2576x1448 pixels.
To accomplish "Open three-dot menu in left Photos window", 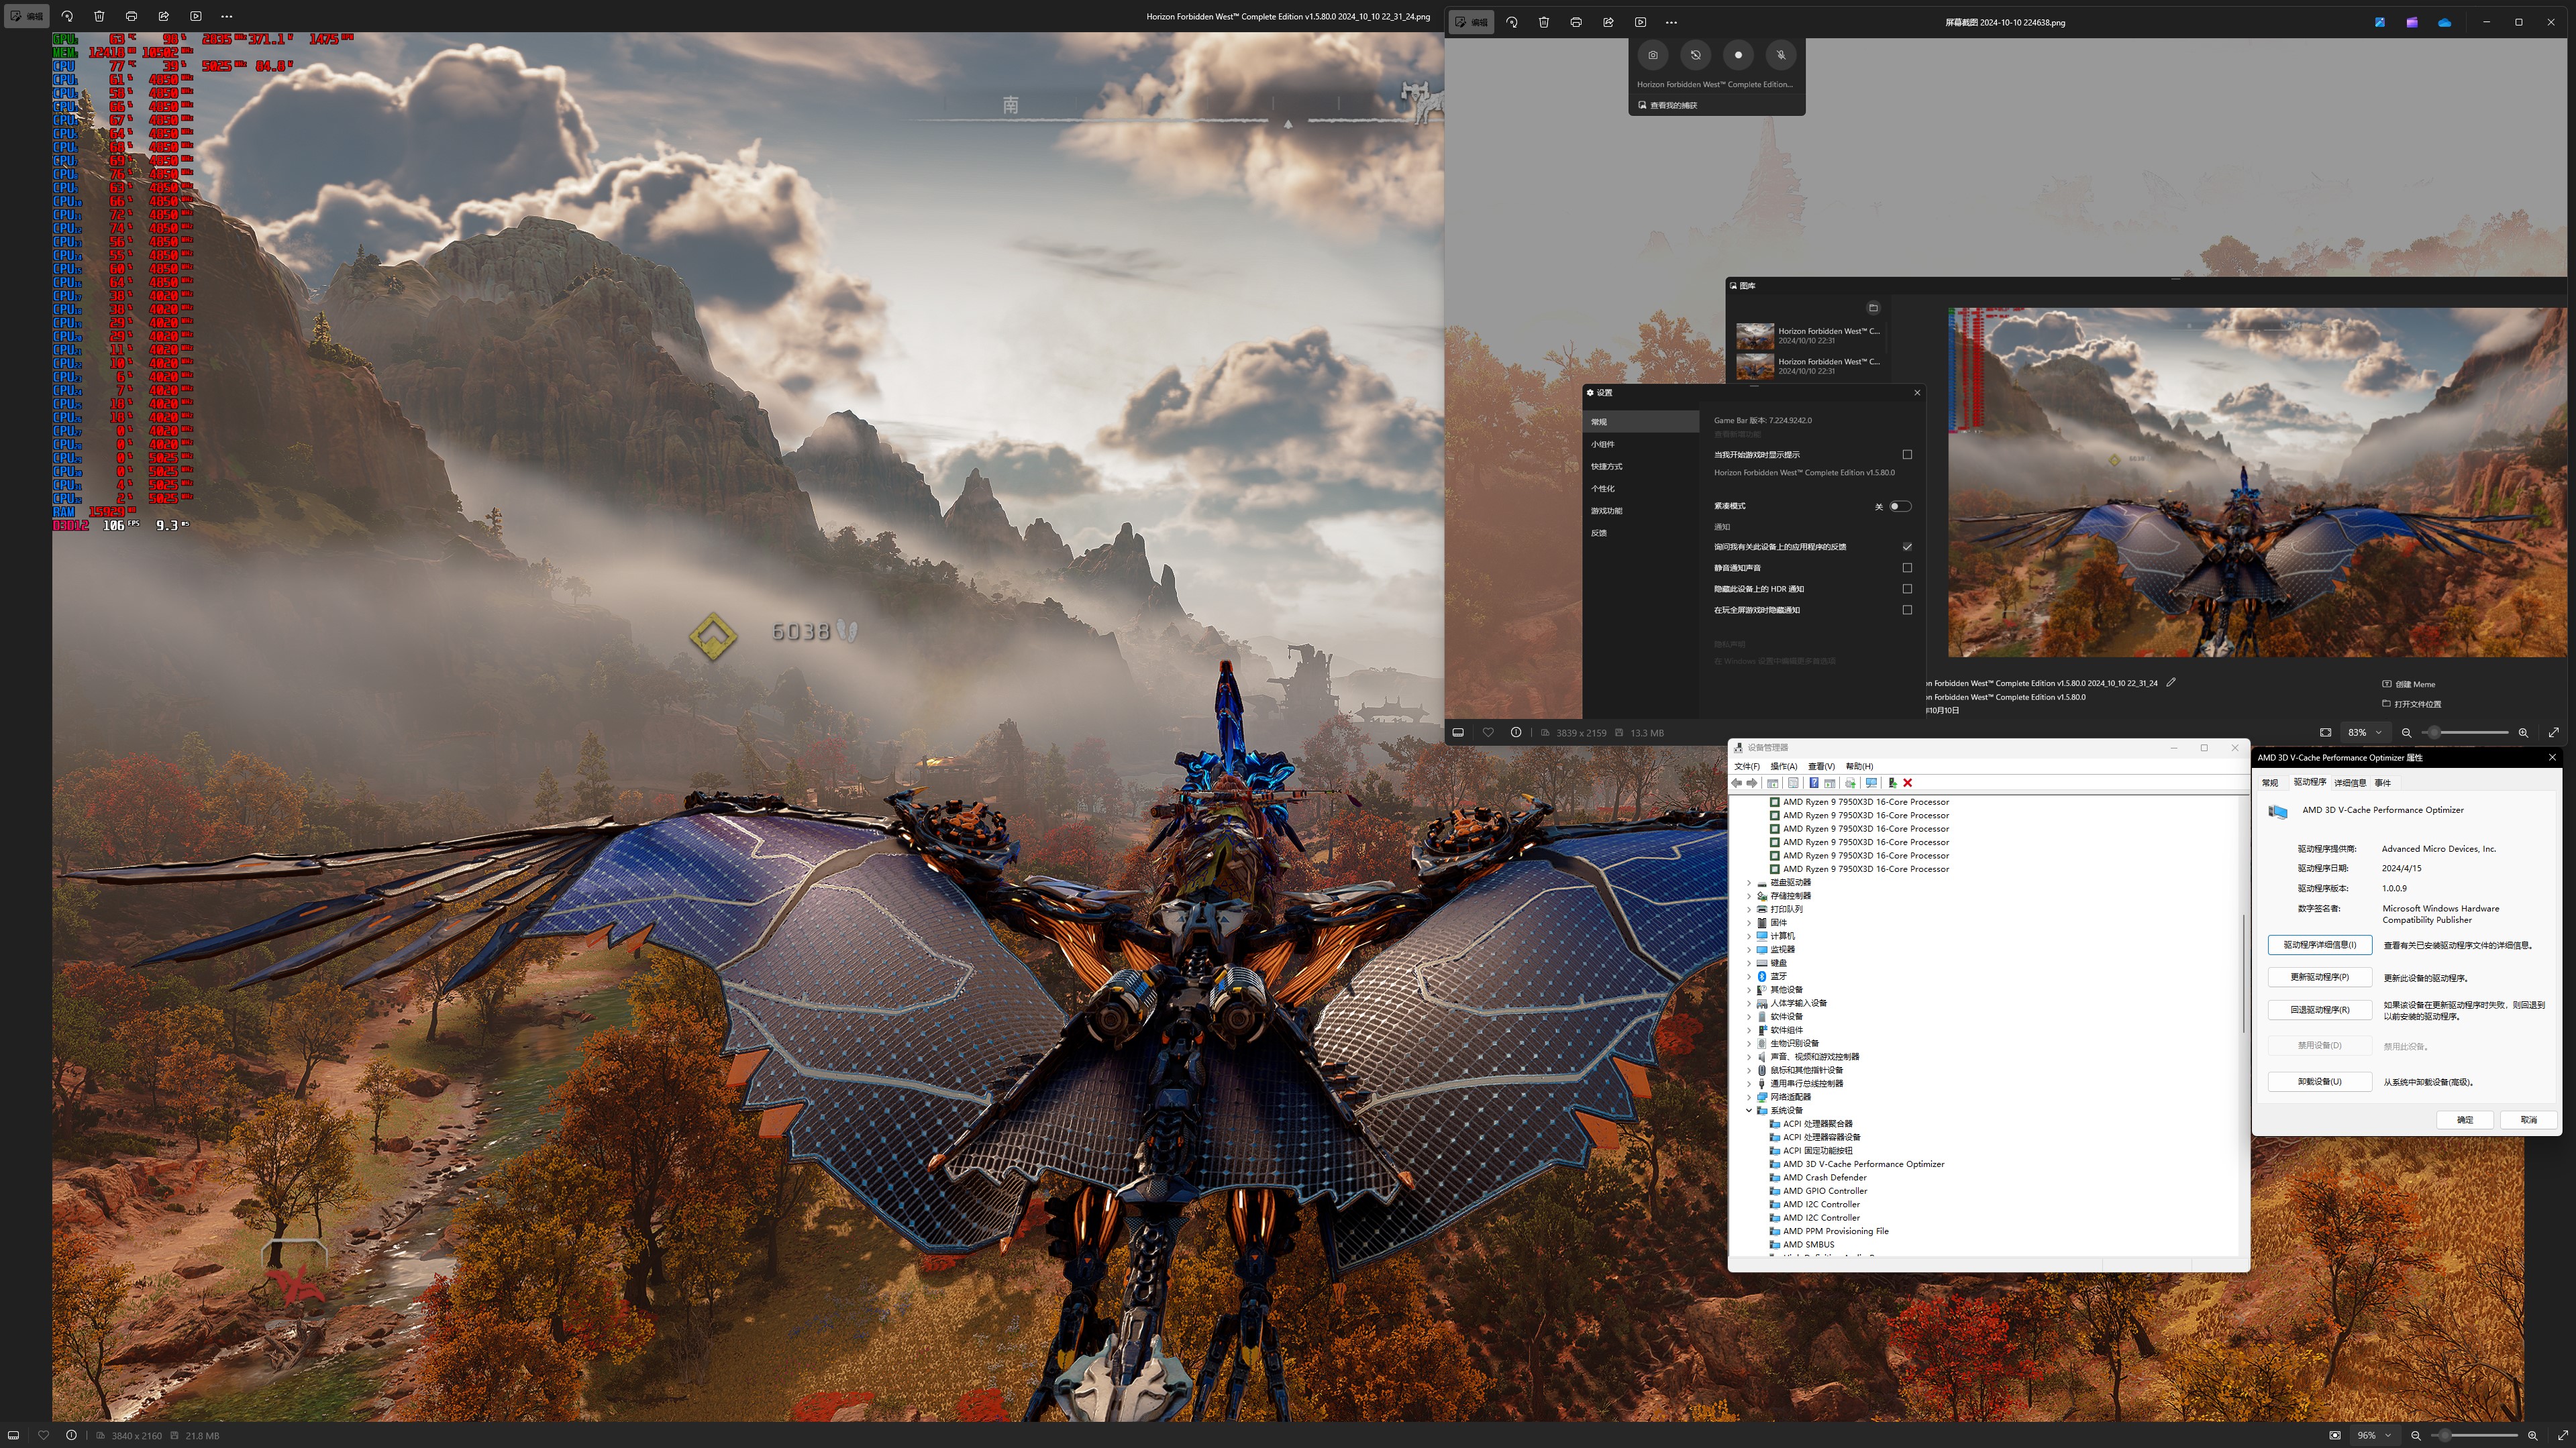I will pos(227,16).
